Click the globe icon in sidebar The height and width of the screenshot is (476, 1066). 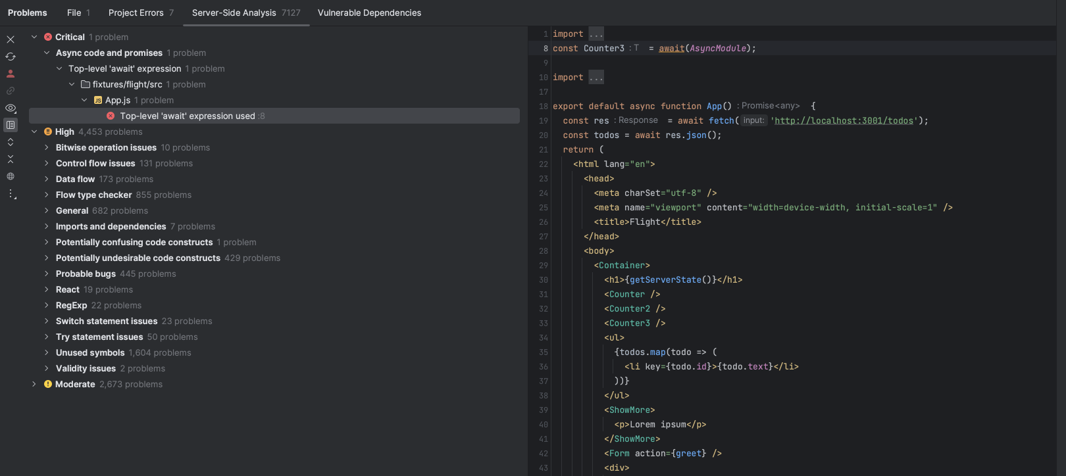click(11, 176)
